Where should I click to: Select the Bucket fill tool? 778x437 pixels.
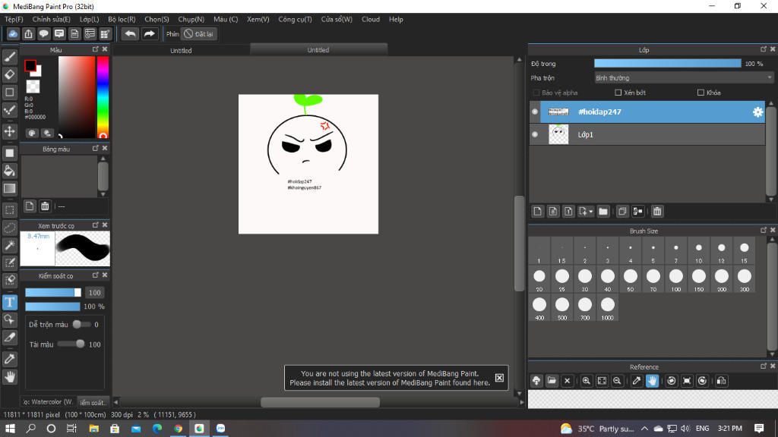coord(10,171)
